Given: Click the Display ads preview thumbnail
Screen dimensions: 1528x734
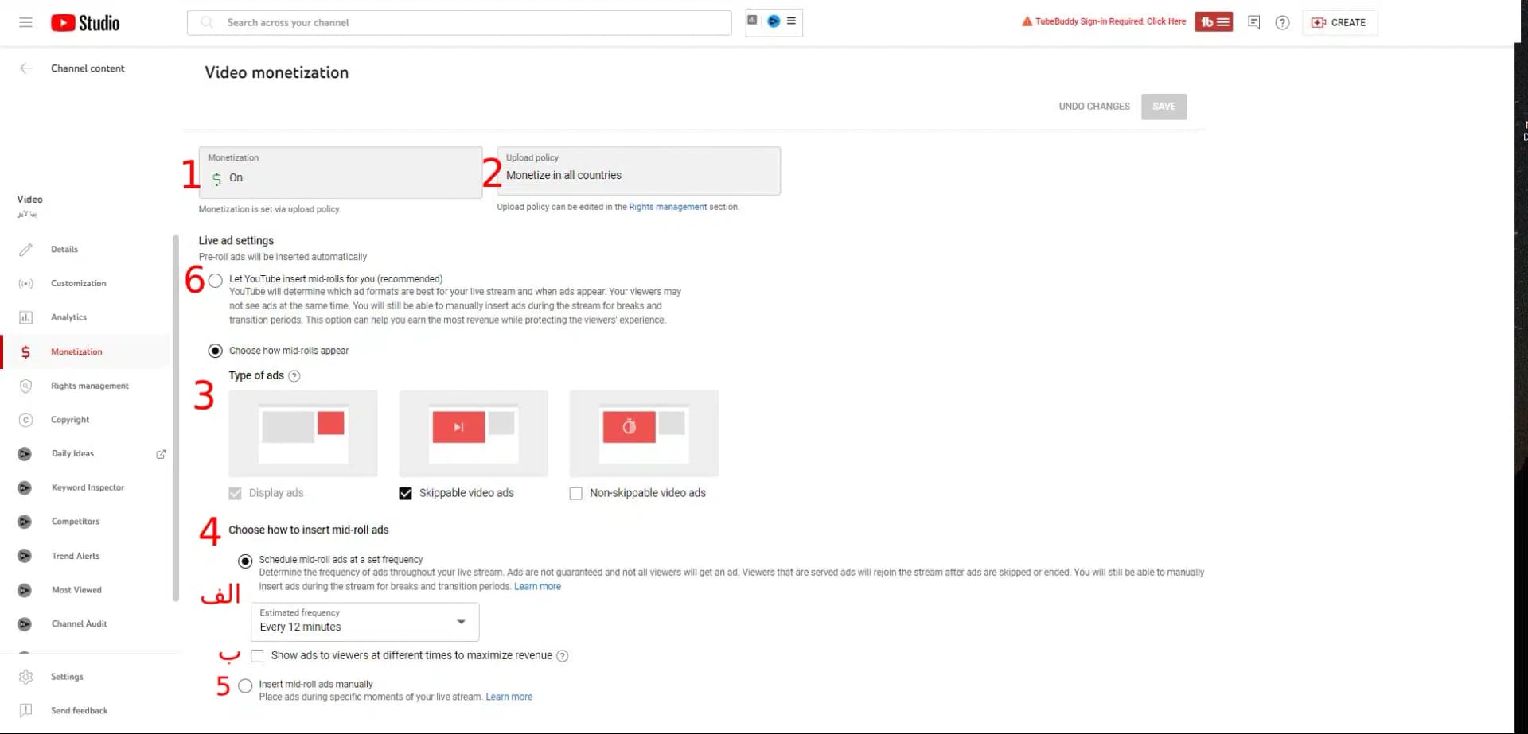Looking at the screenshot, I should [x=303, y=433].
